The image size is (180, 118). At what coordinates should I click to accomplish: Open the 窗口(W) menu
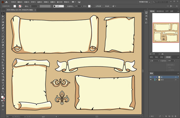pos(60,2)
